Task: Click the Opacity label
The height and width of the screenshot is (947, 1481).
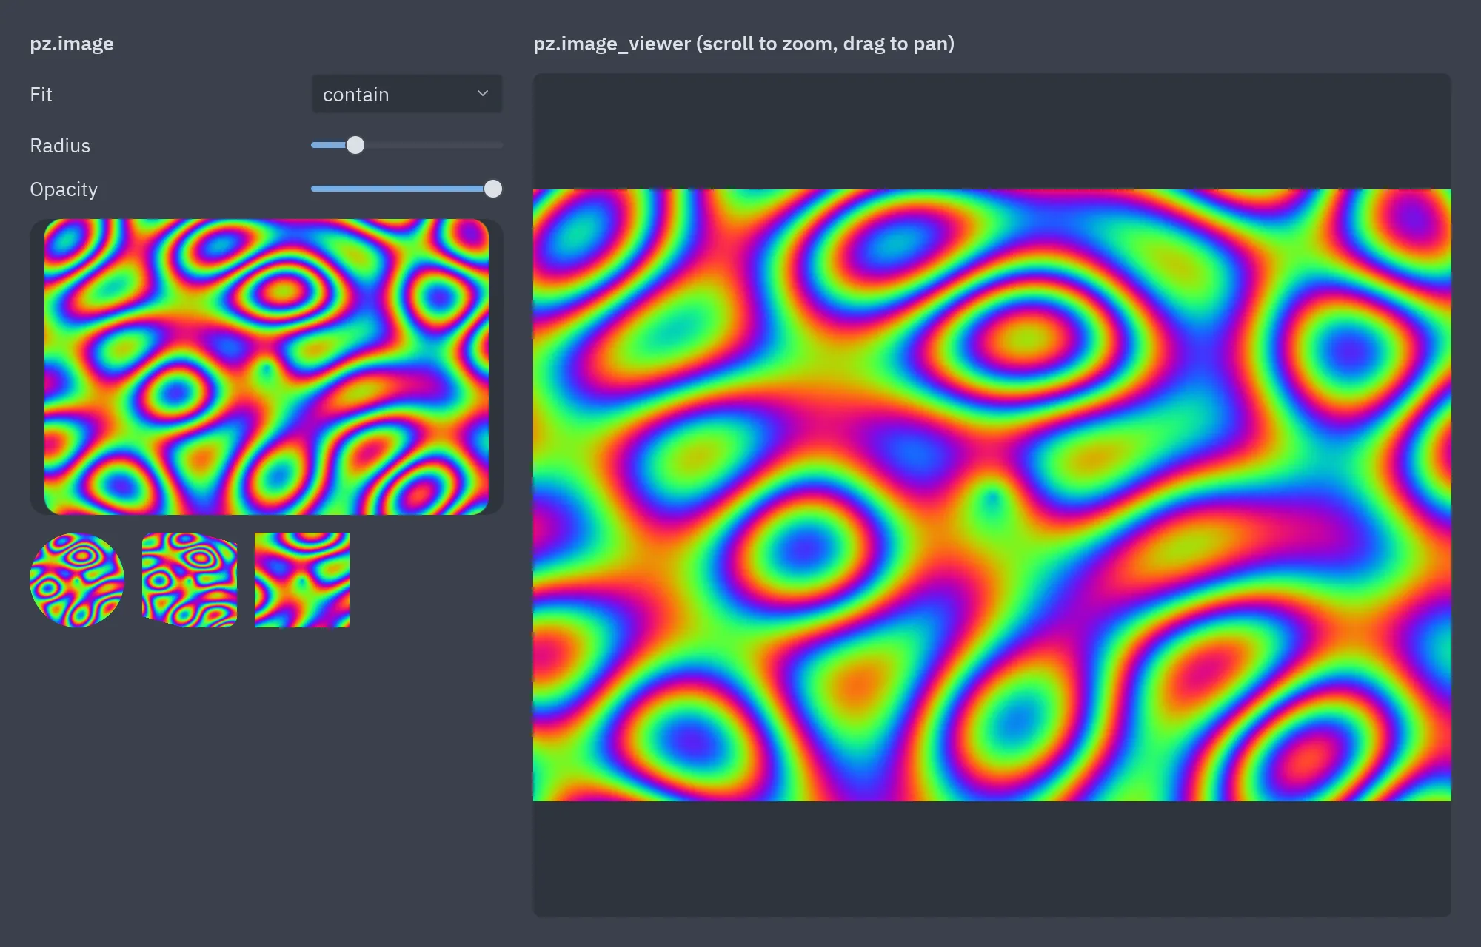Action: (64, 189)
